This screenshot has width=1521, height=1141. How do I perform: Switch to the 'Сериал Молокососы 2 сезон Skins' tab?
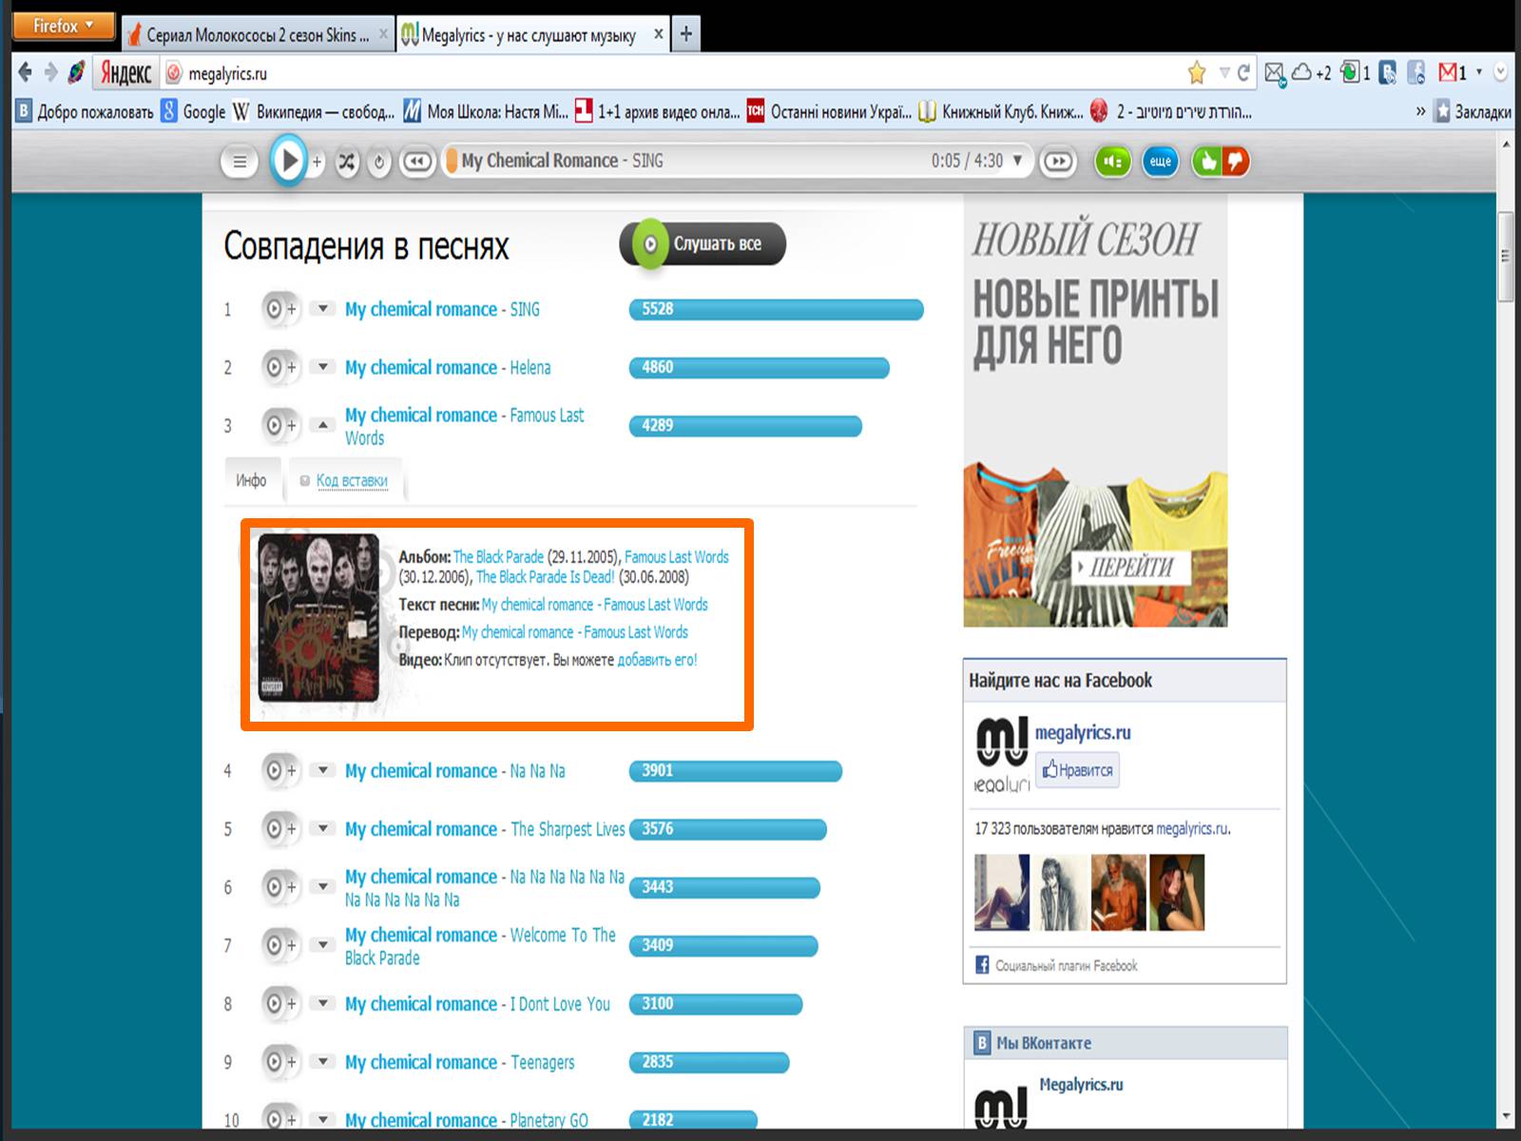(258, 35)
